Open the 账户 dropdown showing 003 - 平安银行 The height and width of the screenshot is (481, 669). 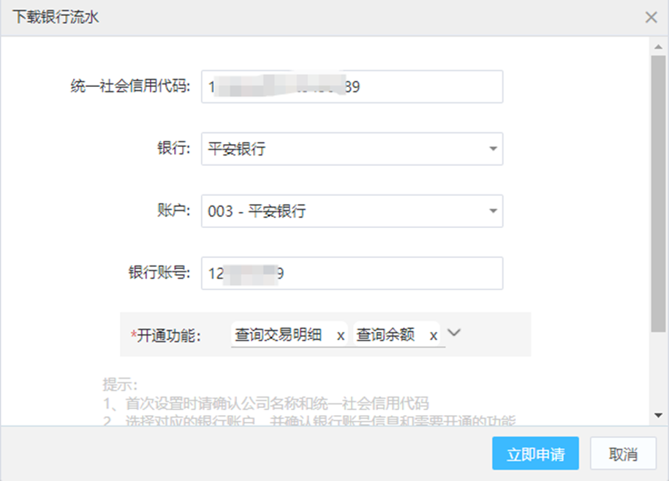(352, 211)
